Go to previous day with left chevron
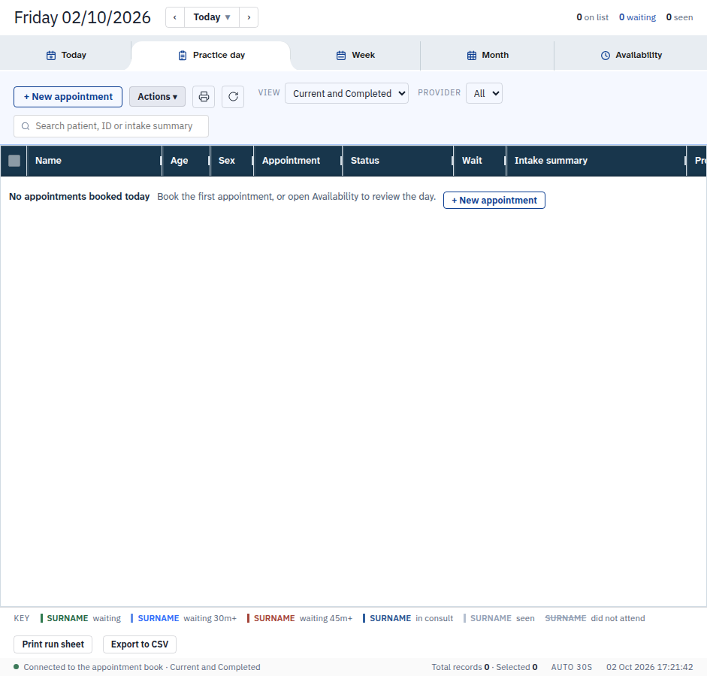This screenshot has width=707, height=676. pos(175,17)
